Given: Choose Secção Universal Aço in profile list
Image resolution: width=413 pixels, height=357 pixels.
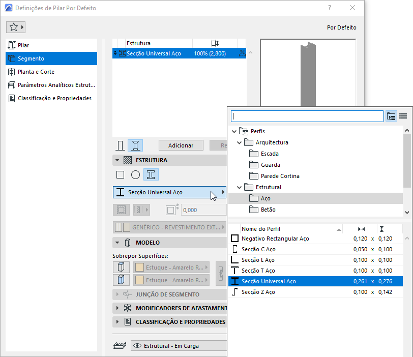Looking at the screenshot, I should pyautogui.click(x=315, y=281).
